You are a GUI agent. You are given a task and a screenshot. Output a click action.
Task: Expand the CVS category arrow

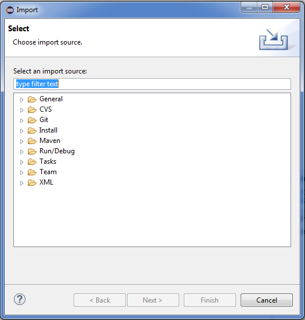pyautogui.click(x=21, y=110)
